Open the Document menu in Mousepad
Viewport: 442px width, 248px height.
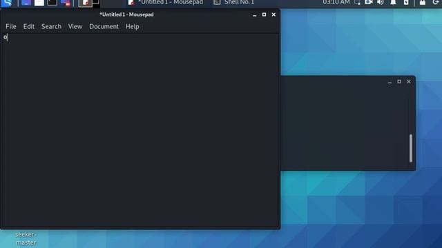pyautogui.click(x=104, y=26)
